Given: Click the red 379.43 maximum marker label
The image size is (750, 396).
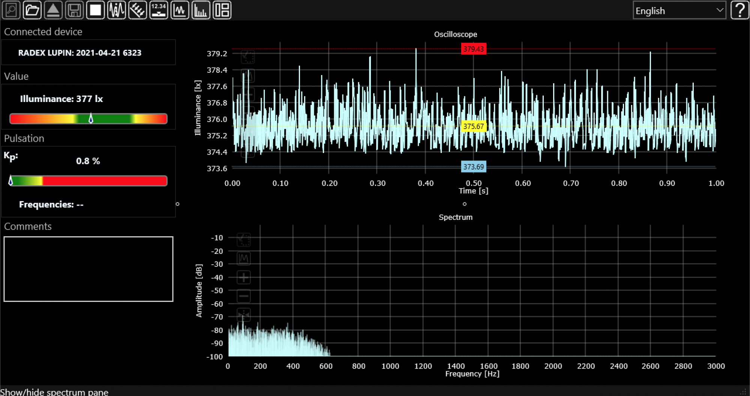Looking at the screenshot, I should (x=473, y=49).
